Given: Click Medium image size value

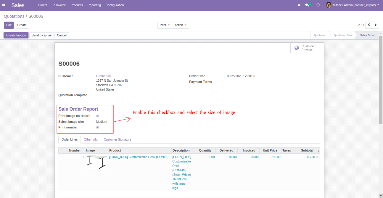Looking at the screenshot, I should pyautogui.click(x=102, y=122).
